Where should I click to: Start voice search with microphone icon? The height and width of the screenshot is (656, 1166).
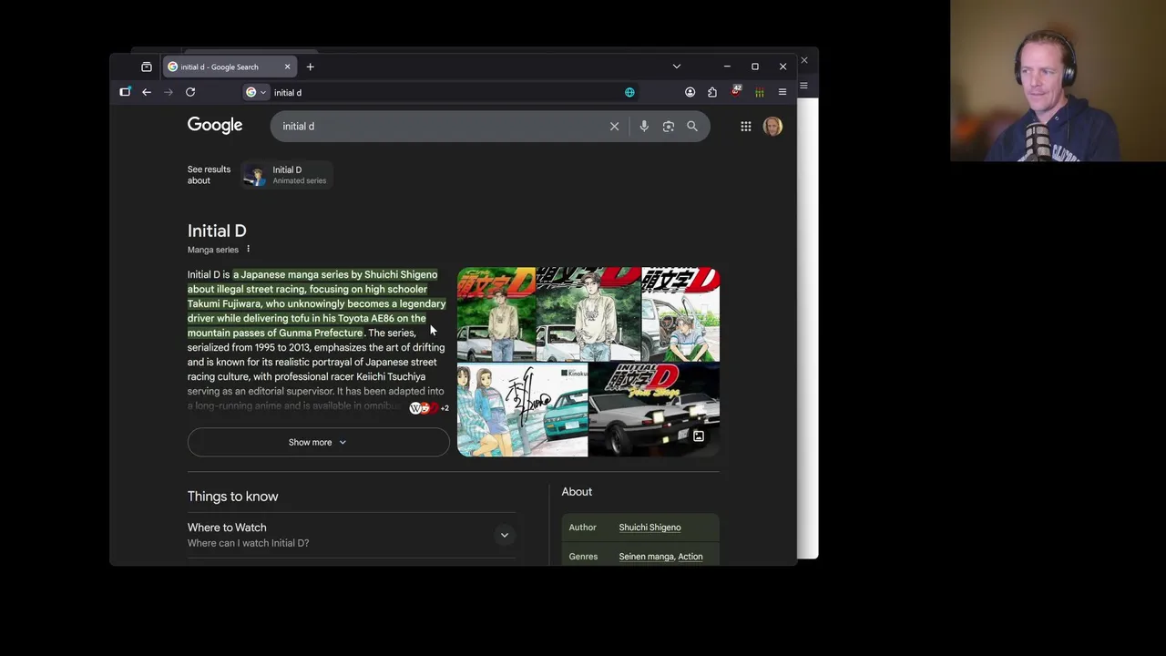(x=644, y=127)
